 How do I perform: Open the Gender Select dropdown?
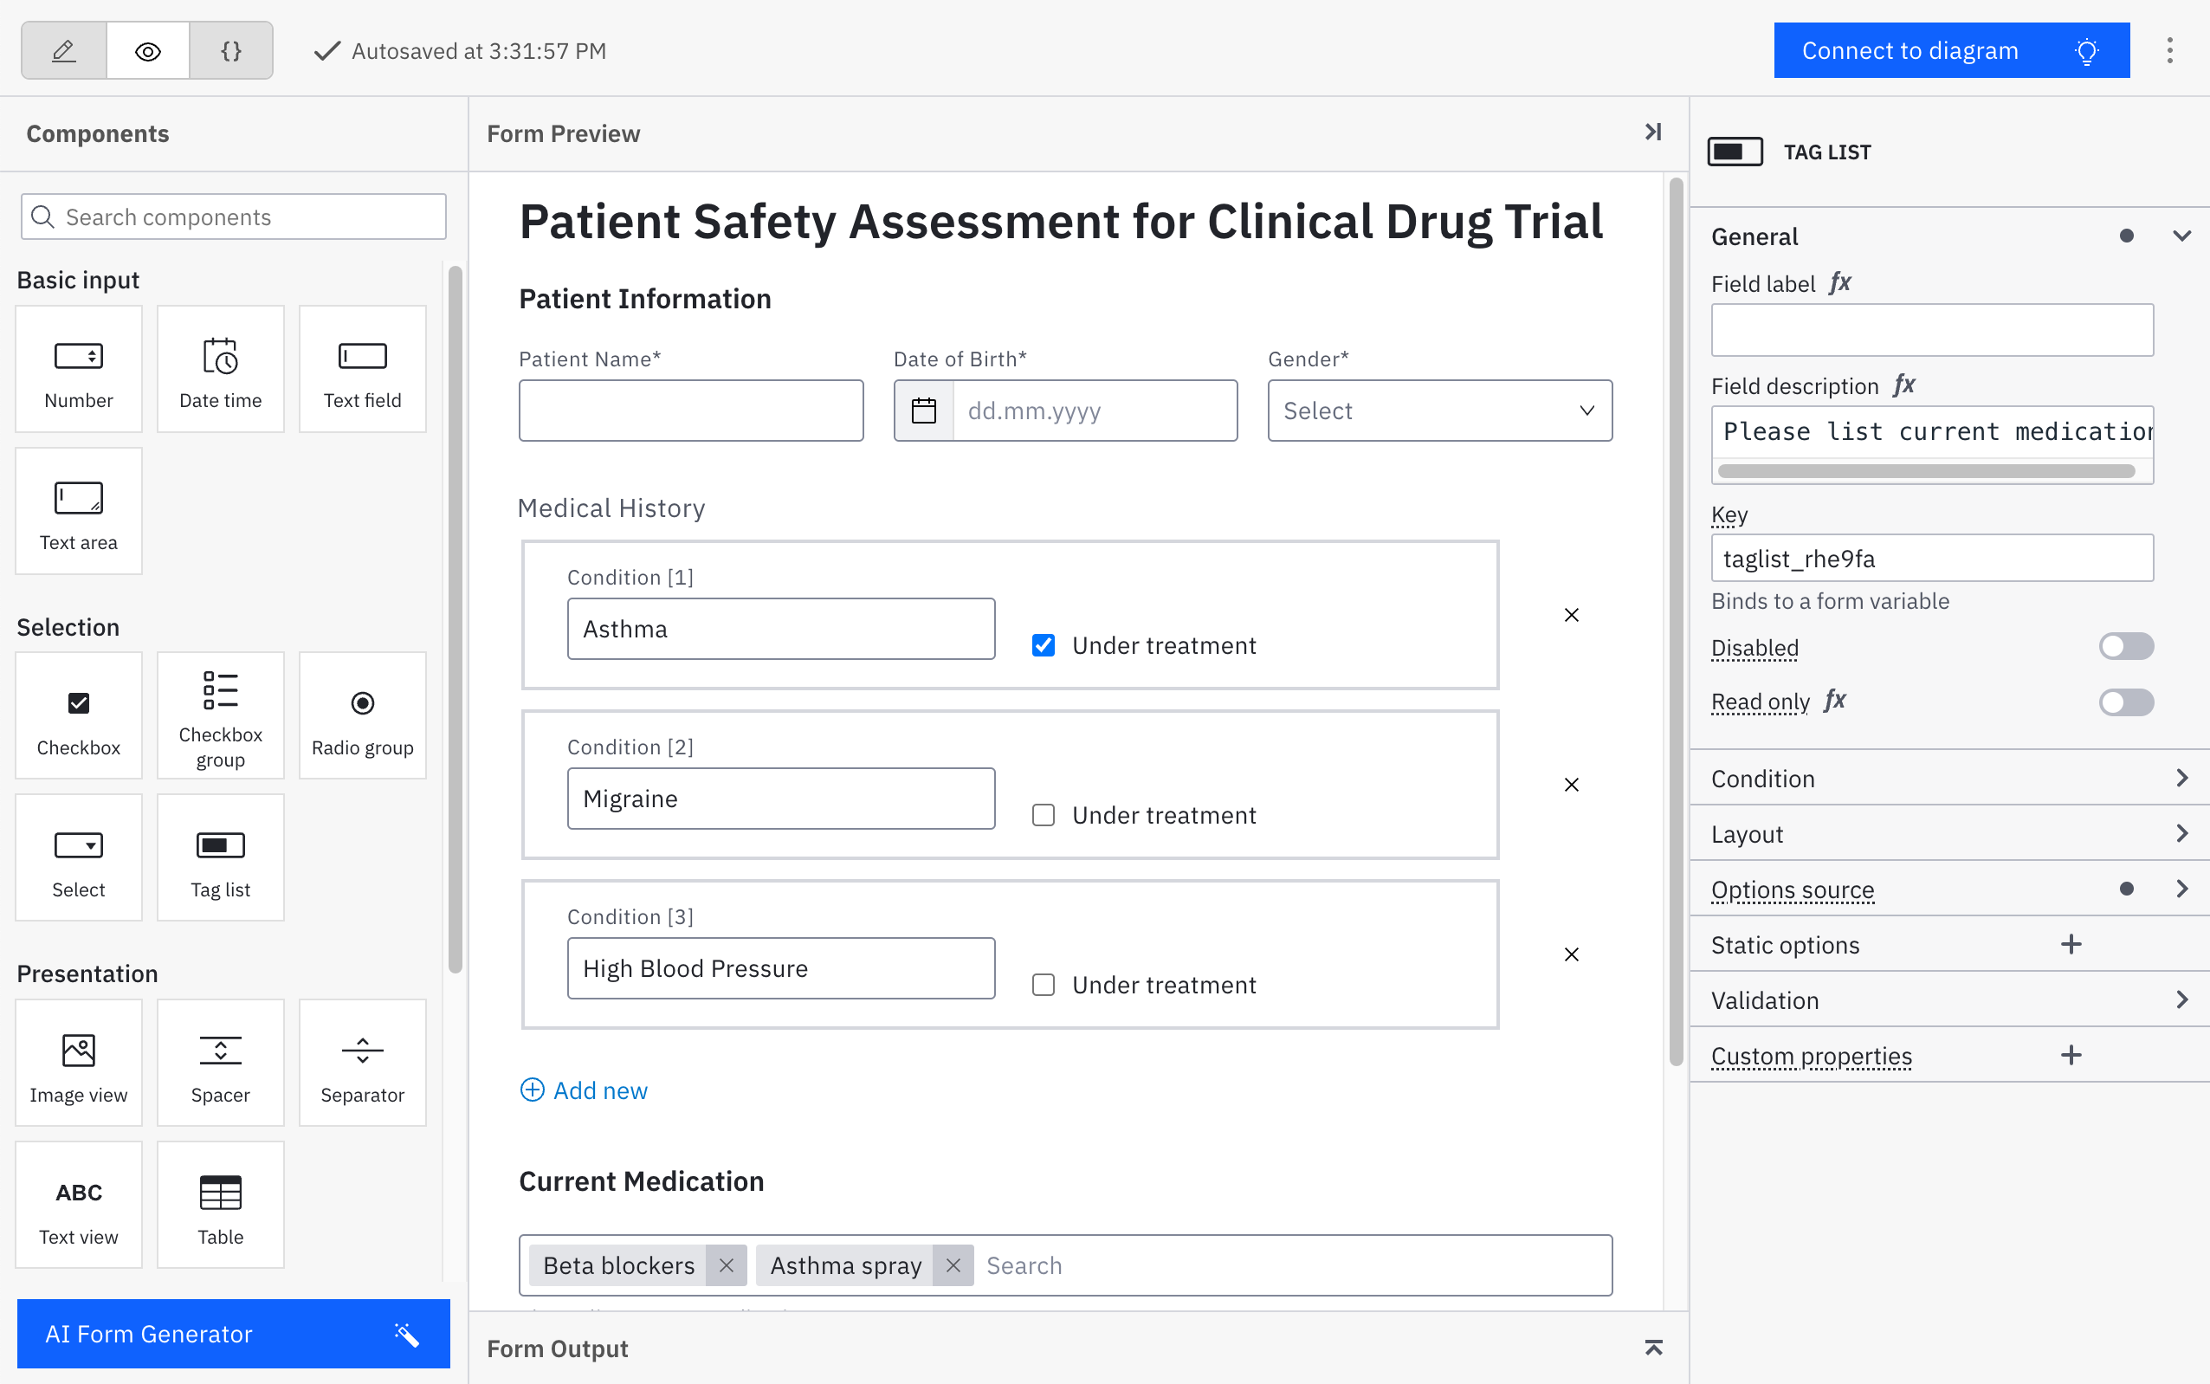click(x=1438, y=410)
